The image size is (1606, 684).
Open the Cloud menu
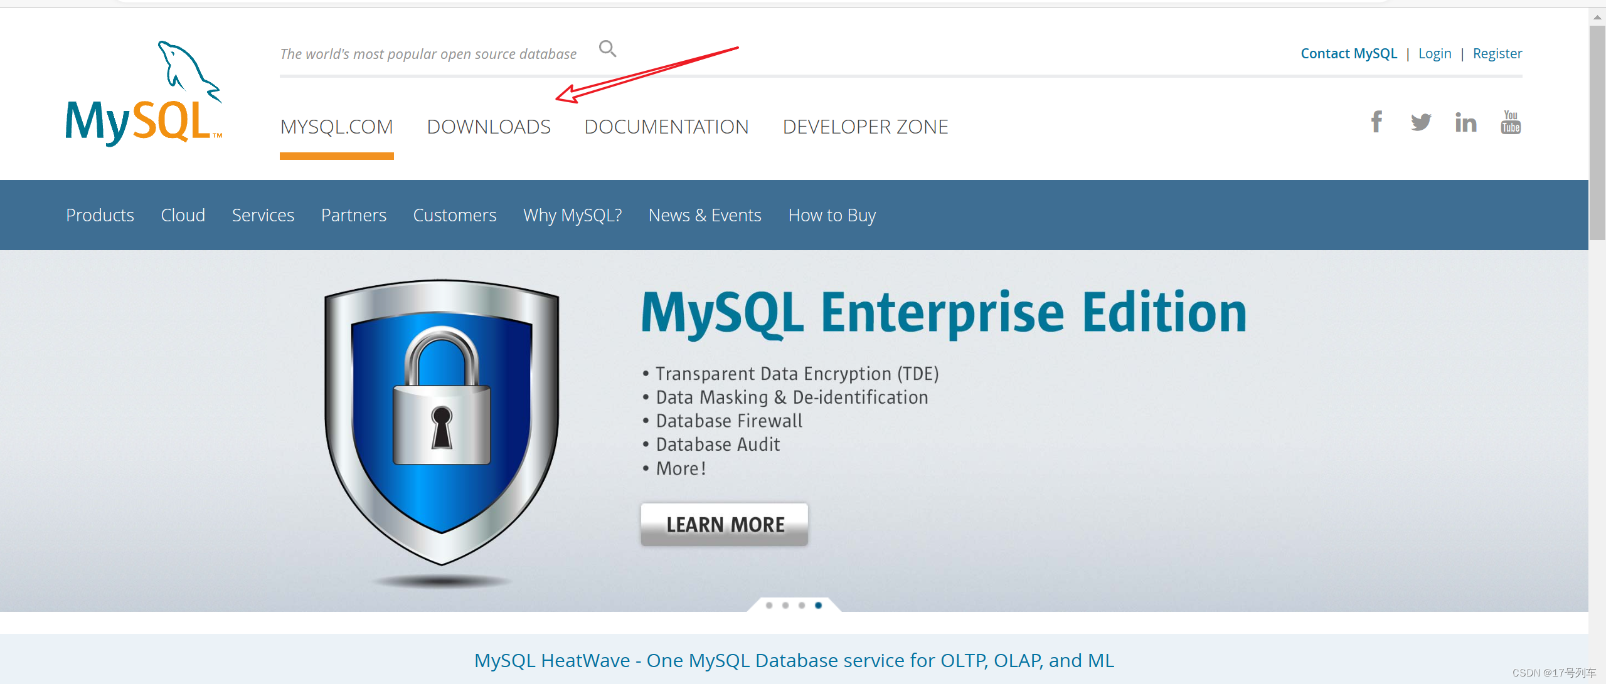click(x=183, y=215)
